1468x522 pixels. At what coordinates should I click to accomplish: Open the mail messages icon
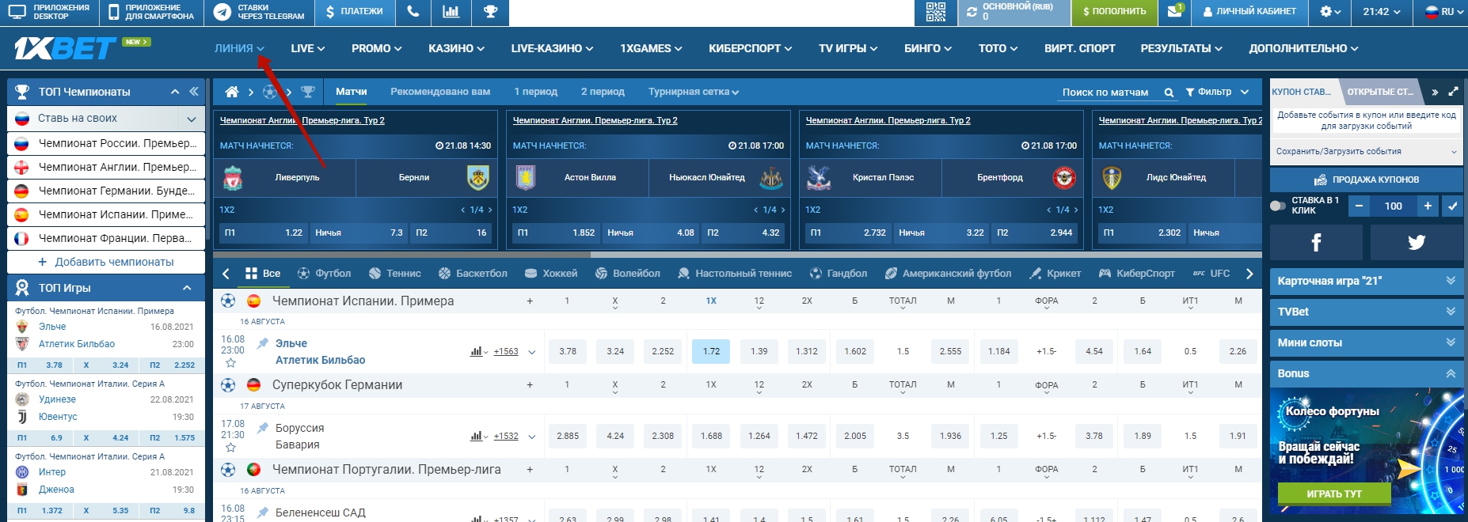(1174, 12)
